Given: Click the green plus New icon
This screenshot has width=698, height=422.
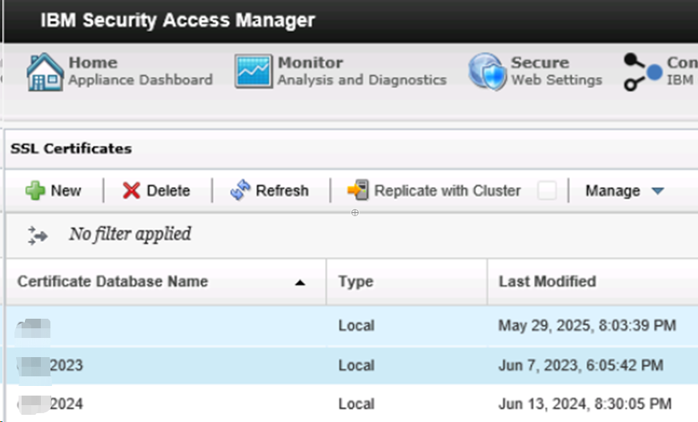Looking at the screenshot, I should click(x=35, y=191).
